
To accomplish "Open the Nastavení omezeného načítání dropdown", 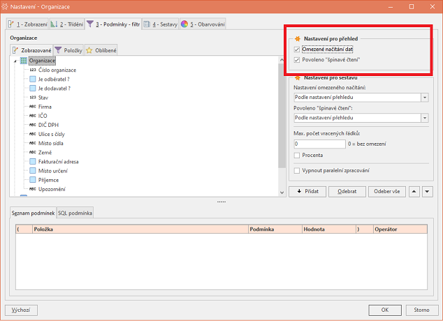I will (426, 97).
